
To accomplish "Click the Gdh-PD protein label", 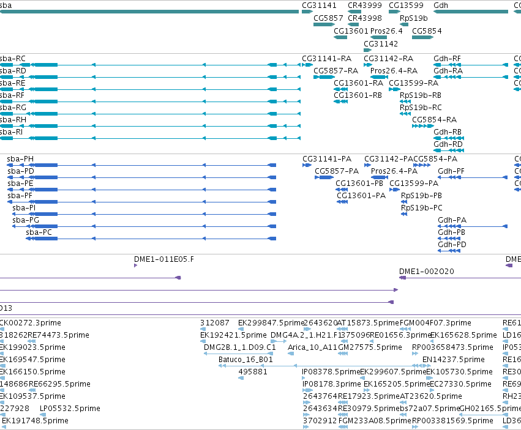I will pyautogui.click(x=452, y=245).
